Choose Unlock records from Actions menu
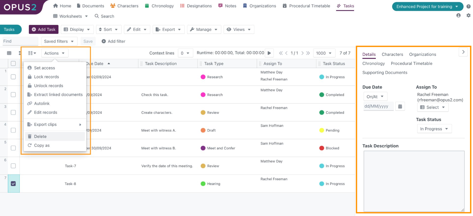The width and height of the screenshot is (473, 216). pyautogui.click(x=55, y=86)
